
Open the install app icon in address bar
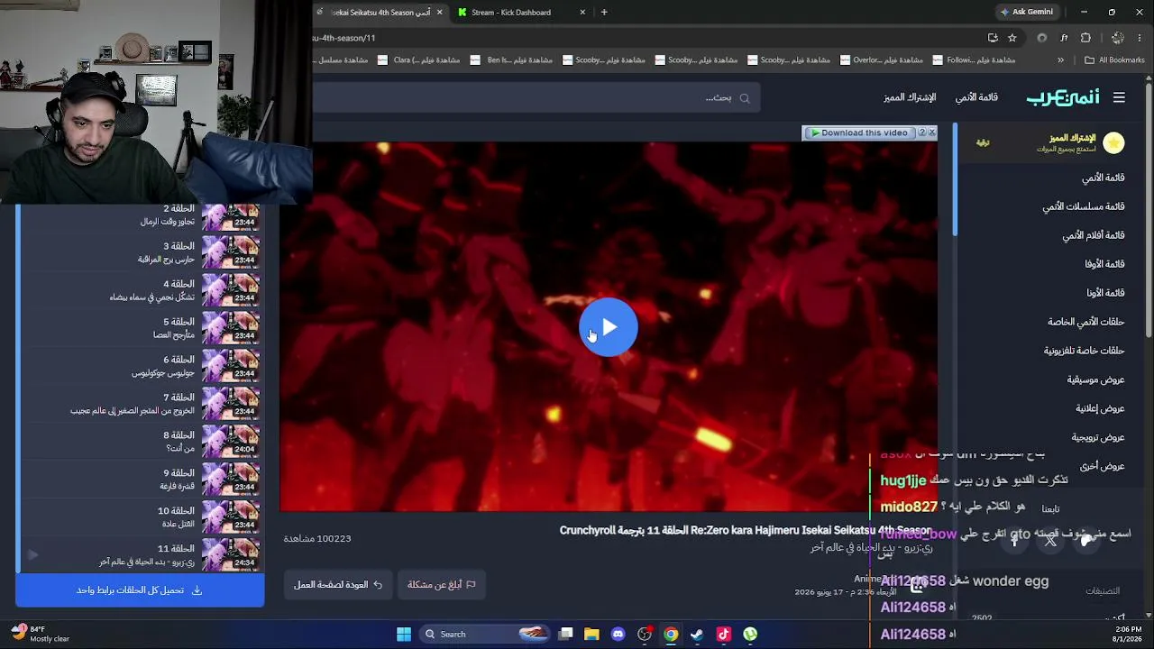click(993, 38)
